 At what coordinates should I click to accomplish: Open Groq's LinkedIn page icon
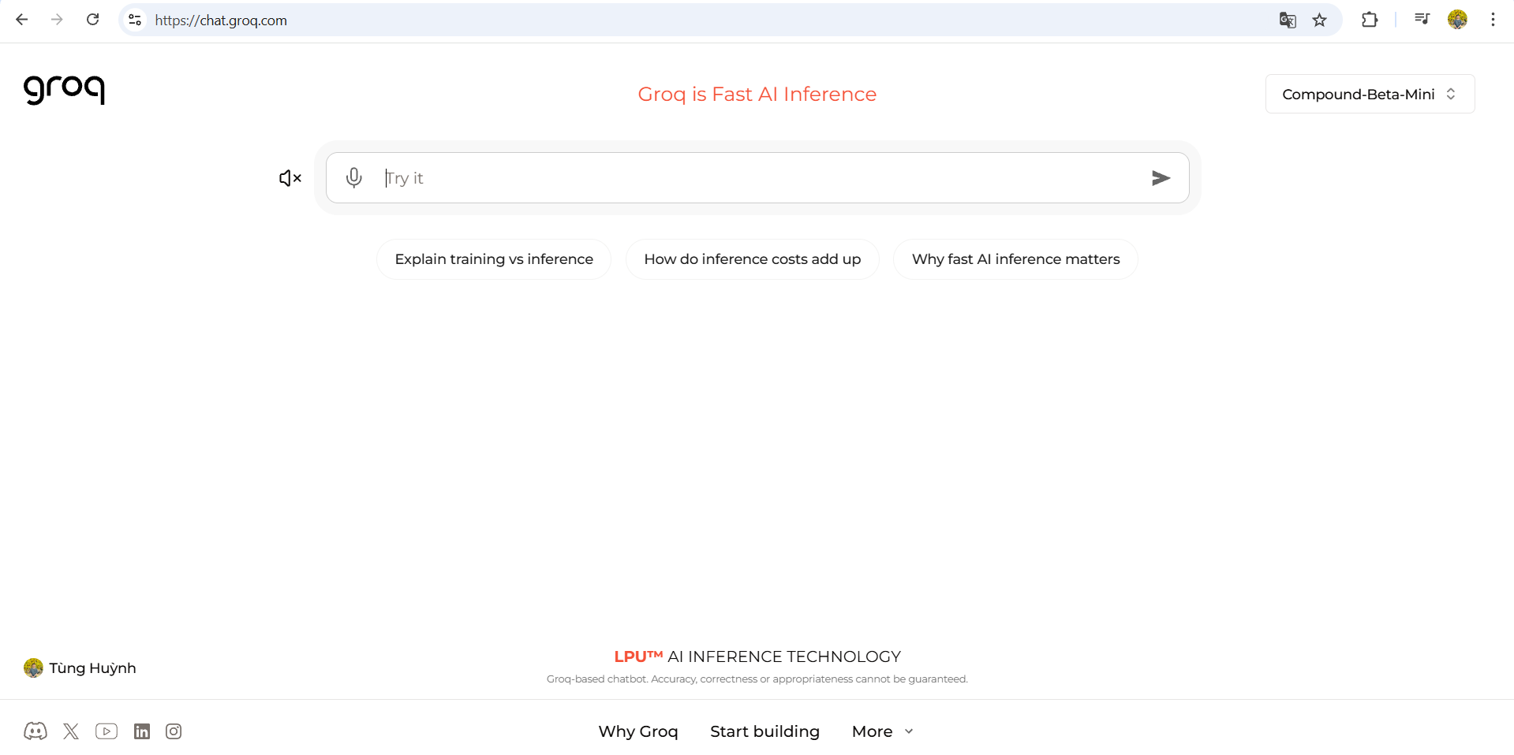point(142,731)
